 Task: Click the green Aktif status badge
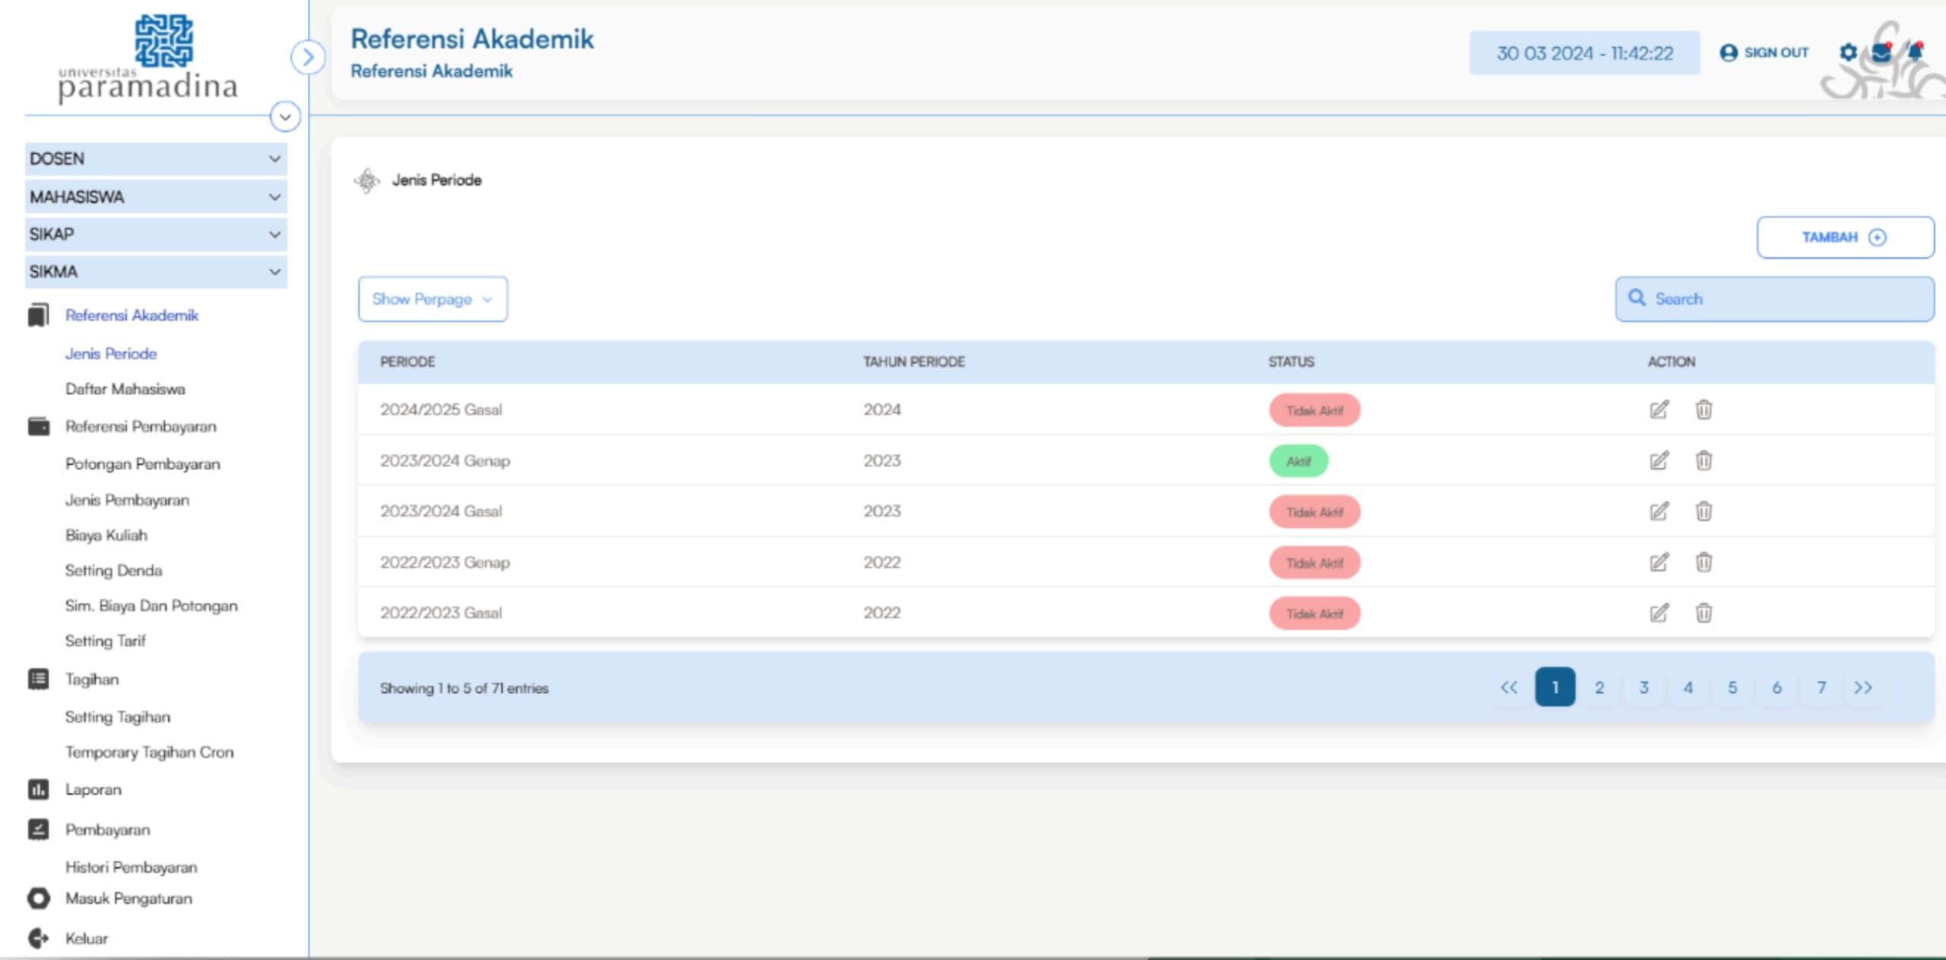[x=1298, y=461]
